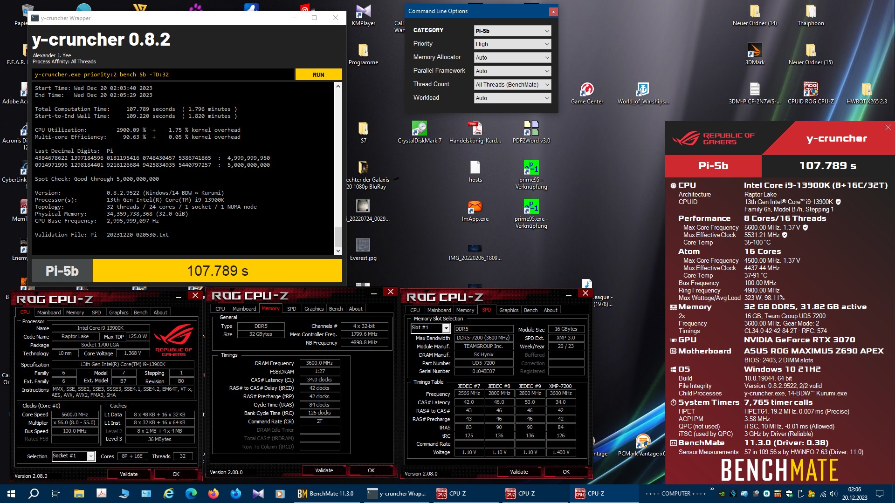Launch PCMark Vantage x64 desktop shortcut
This screenshot has width=895, height=503.
(643, 445)
